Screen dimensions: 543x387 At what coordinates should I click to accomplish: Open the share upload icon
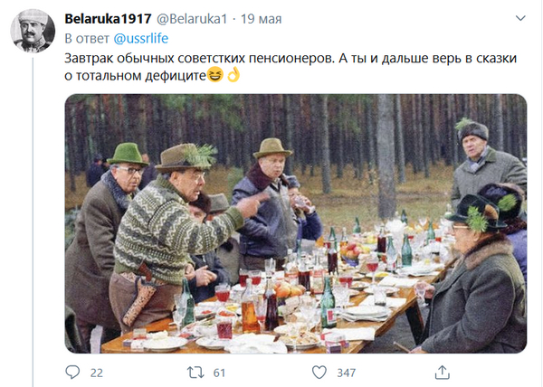click(x=442, y=373)
